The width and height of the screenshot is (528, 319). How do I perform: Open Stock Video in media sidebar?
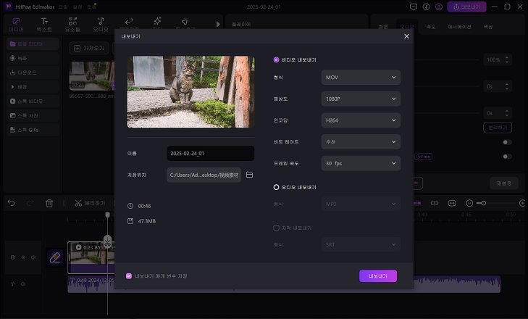(x=33, y=101)
